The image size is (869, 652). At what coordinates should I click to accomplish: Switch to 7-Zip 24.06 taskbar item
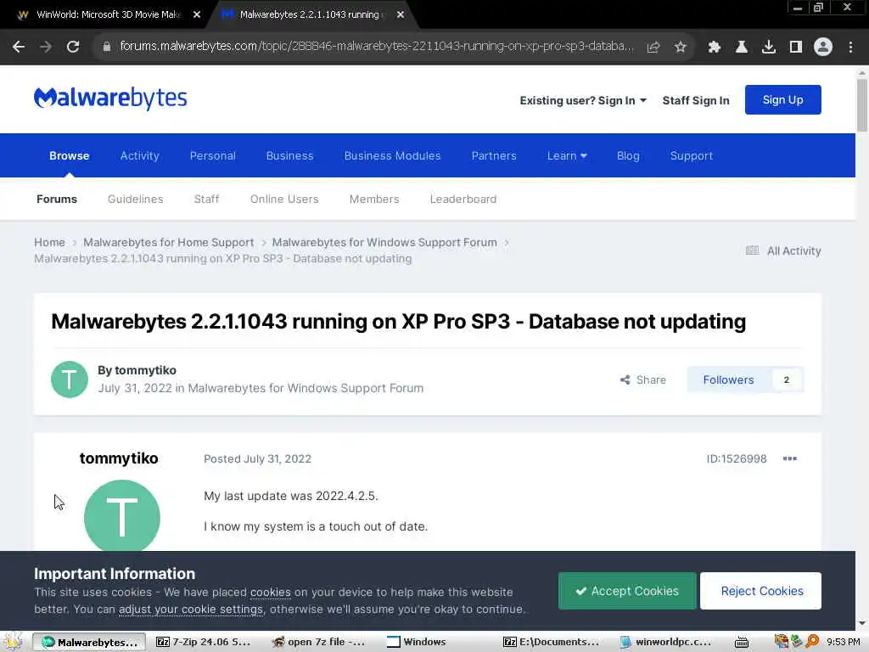(x=204, y=642)
